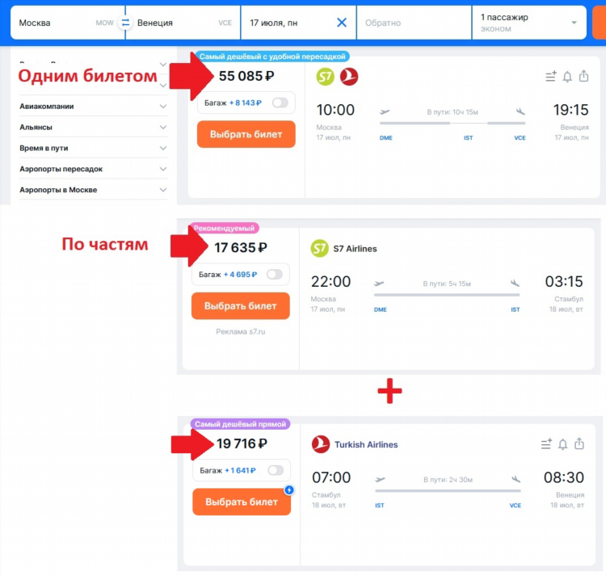Screen dimensions: 606x576
Task: Add Turkish Airlines ticket to comparison list
Action: 546,444
